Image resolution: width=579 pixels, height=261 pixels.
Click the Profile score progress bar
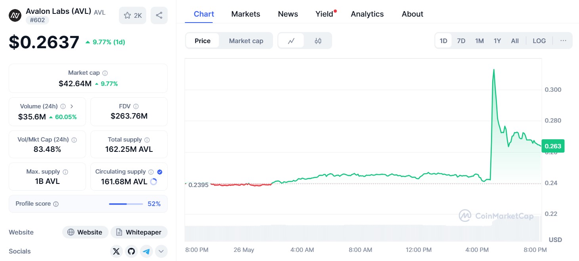pyautogui.click(x=126, y=204)
